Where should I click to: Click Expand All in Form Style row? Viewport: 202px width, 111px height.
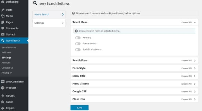click(x=186, y=68)
